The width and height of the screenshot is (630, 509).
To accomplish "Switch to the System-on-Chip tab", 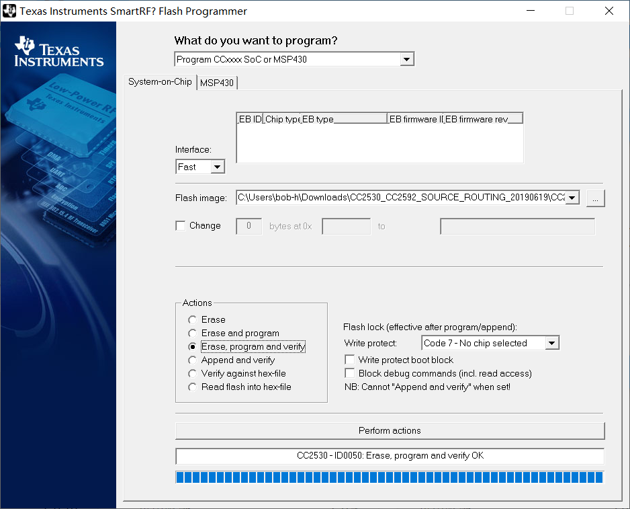I will click(x=160, y=81).
